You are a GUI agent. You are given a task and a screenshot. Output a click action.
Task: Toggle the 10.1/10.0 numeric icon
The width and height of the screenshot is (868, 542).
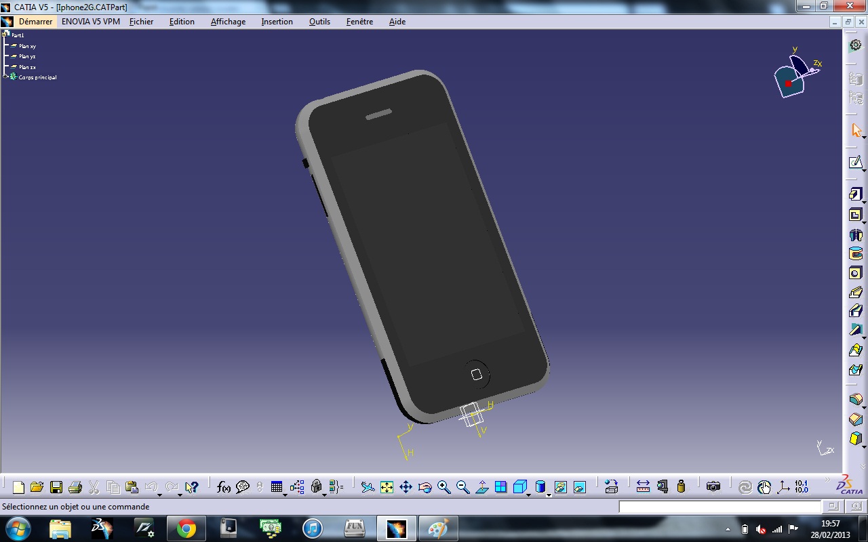pos(802,487)
